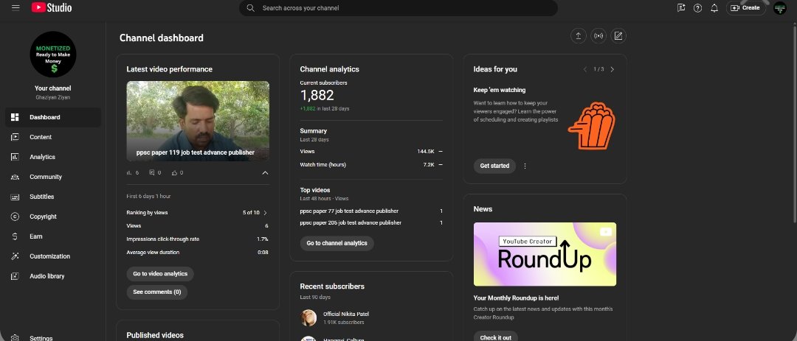Screen dimensions: 797x341
Task: Open the help question mark icon
Action: [698, 8]
